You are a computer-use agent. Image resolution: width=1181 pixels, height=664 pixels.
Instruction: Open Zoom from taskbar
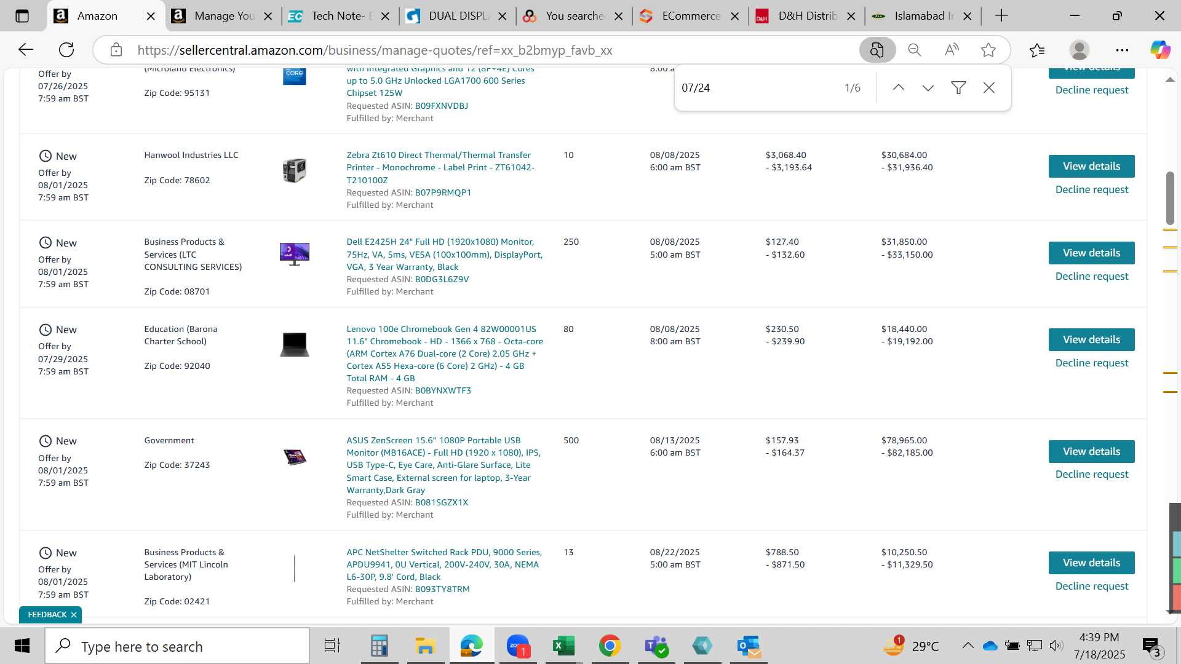point(518,646)
